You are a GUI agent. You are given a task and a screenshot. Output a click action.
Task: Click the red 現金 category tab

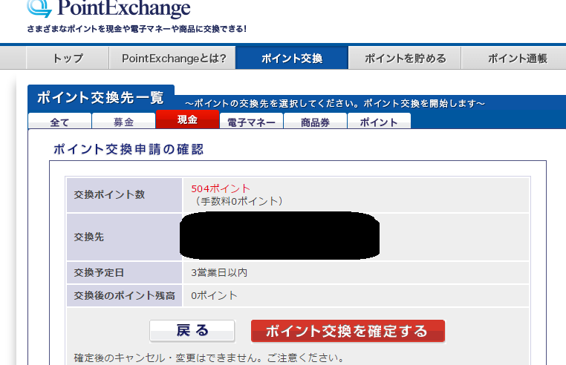(x=187, y=120)
